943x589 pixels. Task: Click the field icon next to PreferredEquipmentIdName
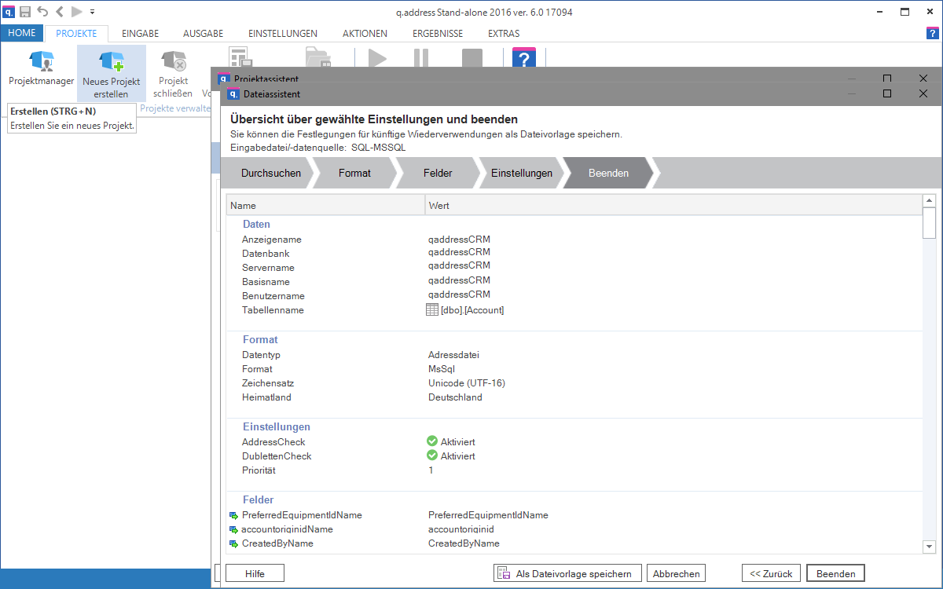tap(233, 516)
